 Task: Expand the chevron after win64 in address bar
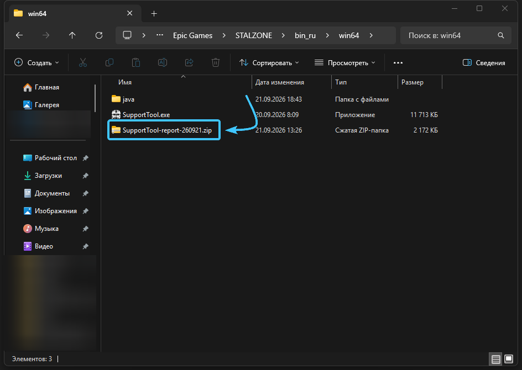coord(371,35)
